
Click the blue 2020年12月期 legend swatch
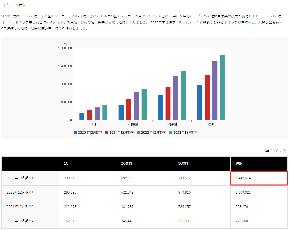[x=76, y=132]
